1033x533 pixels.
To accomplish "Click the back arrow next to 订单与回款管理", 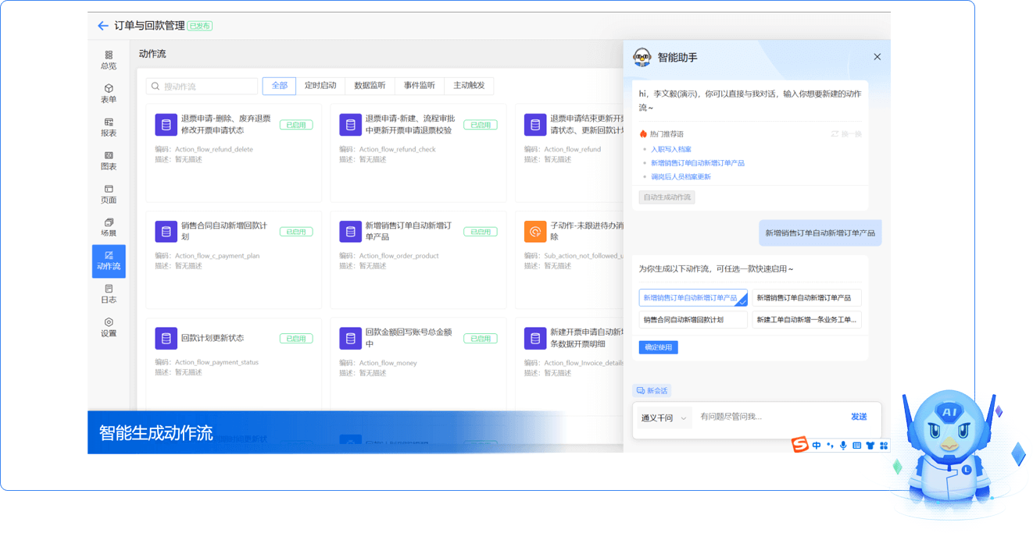I will [x=102, y=26].
